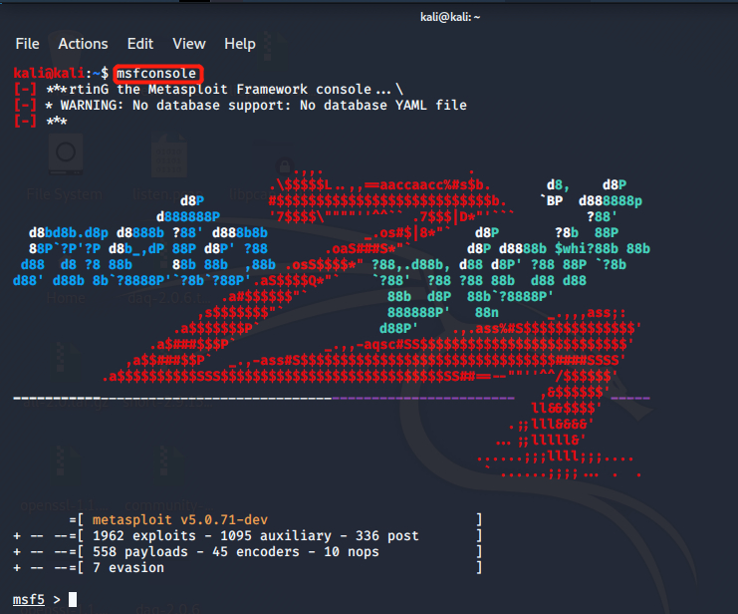Click the Metasploit Framework console starting line

(224, 90)
